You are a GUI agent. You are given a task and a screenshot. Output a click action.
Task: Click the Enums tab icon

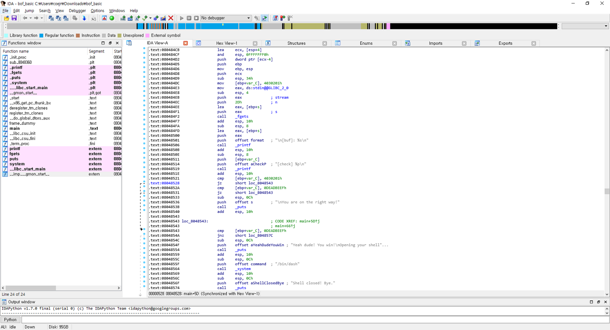pyautogui.click(x=338, y=43)
